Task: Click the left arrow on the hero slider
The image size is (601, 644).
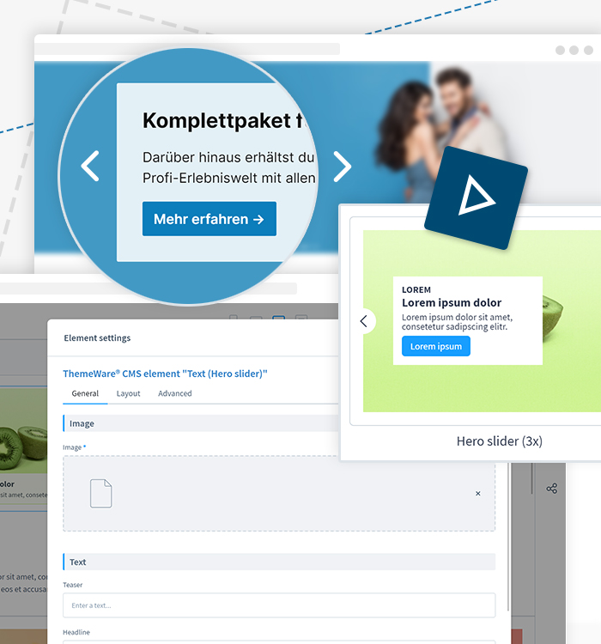Action: [90, 166]
